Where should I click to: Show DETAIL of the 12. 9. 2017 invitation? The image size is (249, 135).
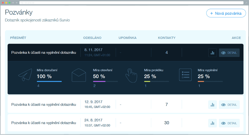(x=229, y=105)
